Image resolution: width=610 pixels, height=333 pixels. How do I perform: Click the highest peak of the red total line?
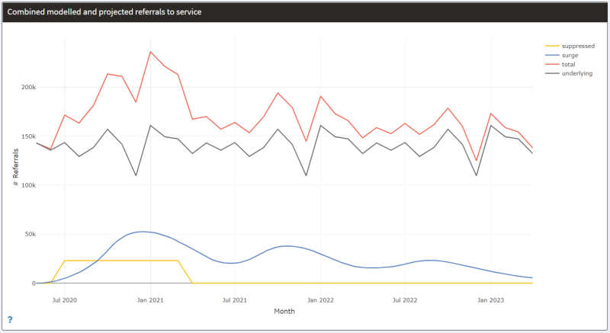(x=150, y=52)
